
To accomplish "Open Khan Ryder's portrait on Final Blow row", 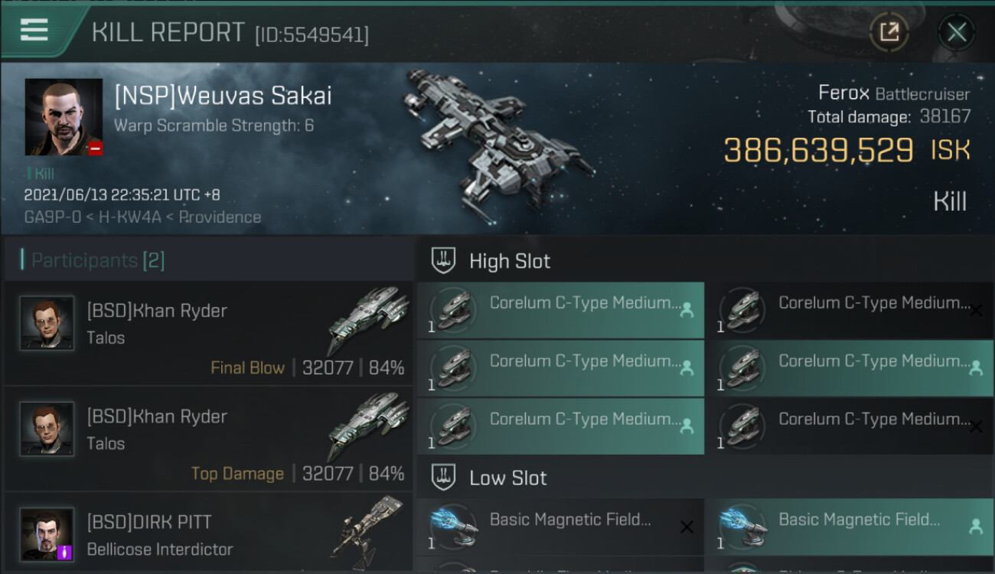I will tap(47, 323).
